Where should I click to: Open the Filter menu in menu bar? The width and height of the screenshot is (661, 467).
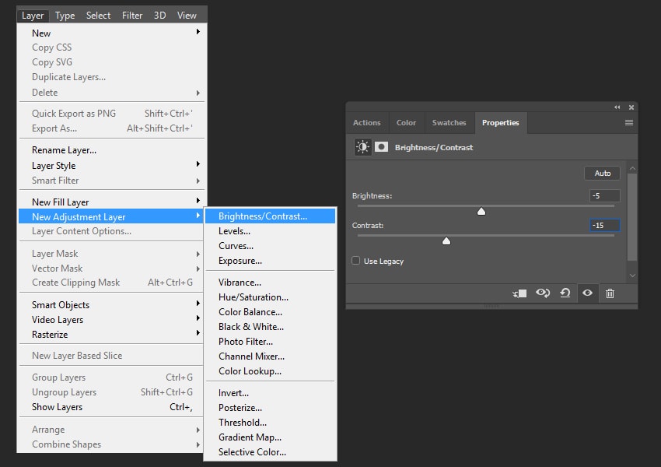click(x=132, y=15)
